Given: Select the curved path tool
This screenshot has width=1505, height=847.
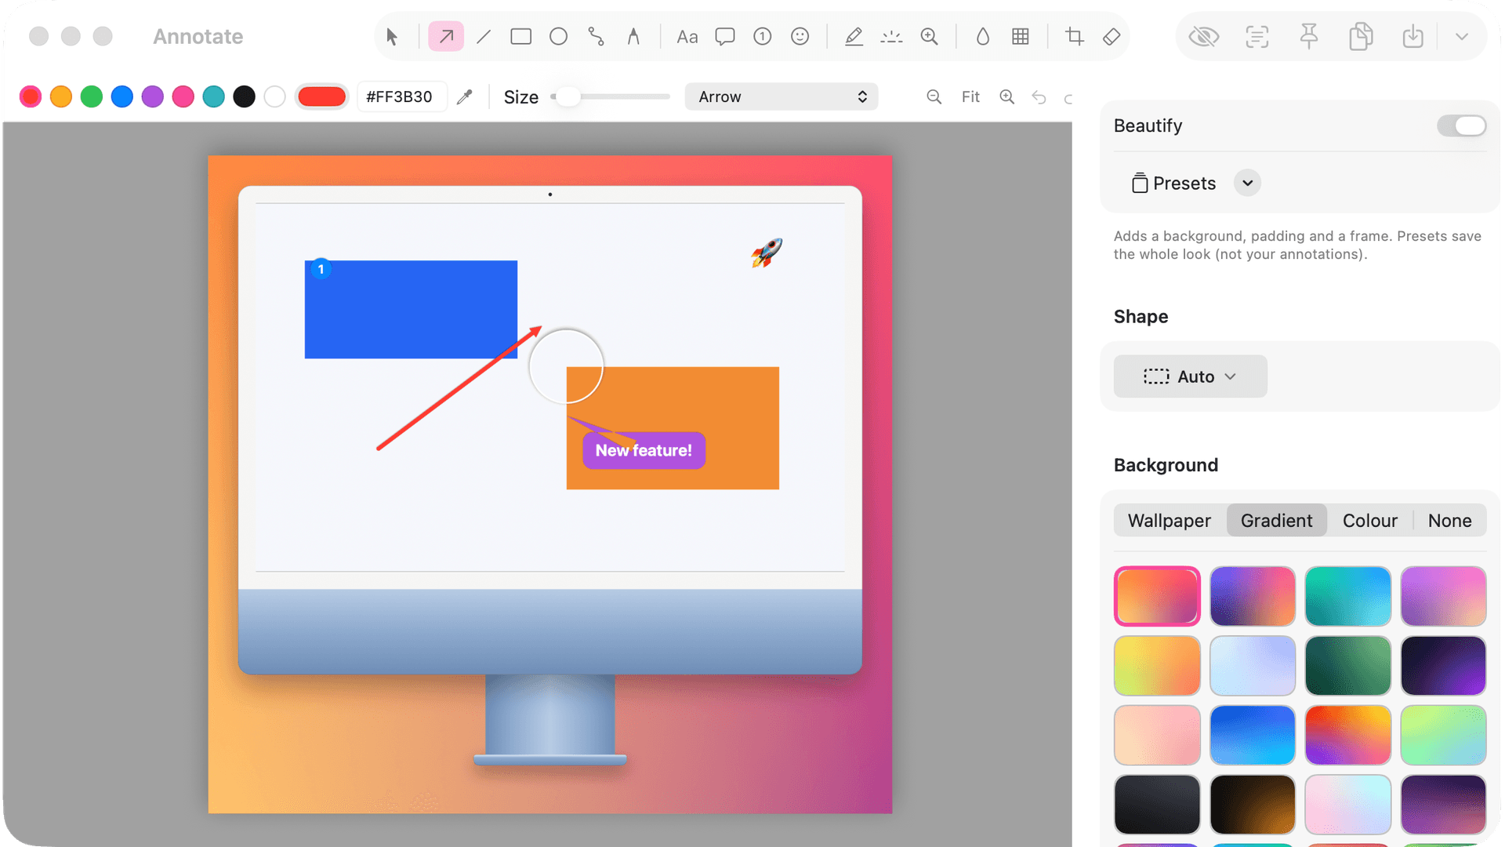Looking at the screenshot, I should click(x=596, y=37).
